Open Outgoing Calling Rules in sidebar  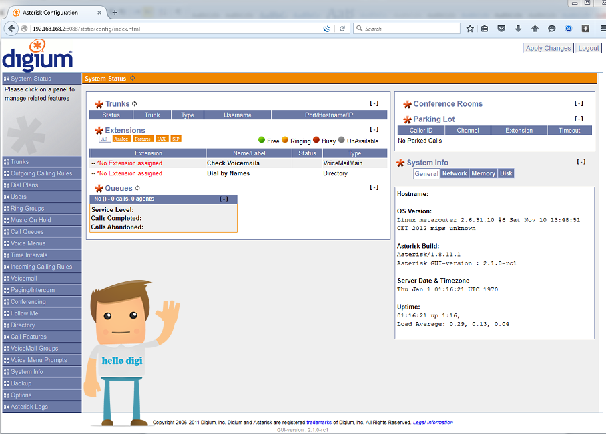[42, 173]
